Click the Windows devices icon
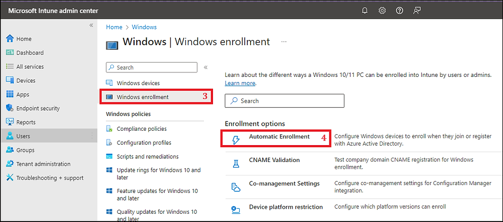This screenshot has height=222, width=503. 109,83
